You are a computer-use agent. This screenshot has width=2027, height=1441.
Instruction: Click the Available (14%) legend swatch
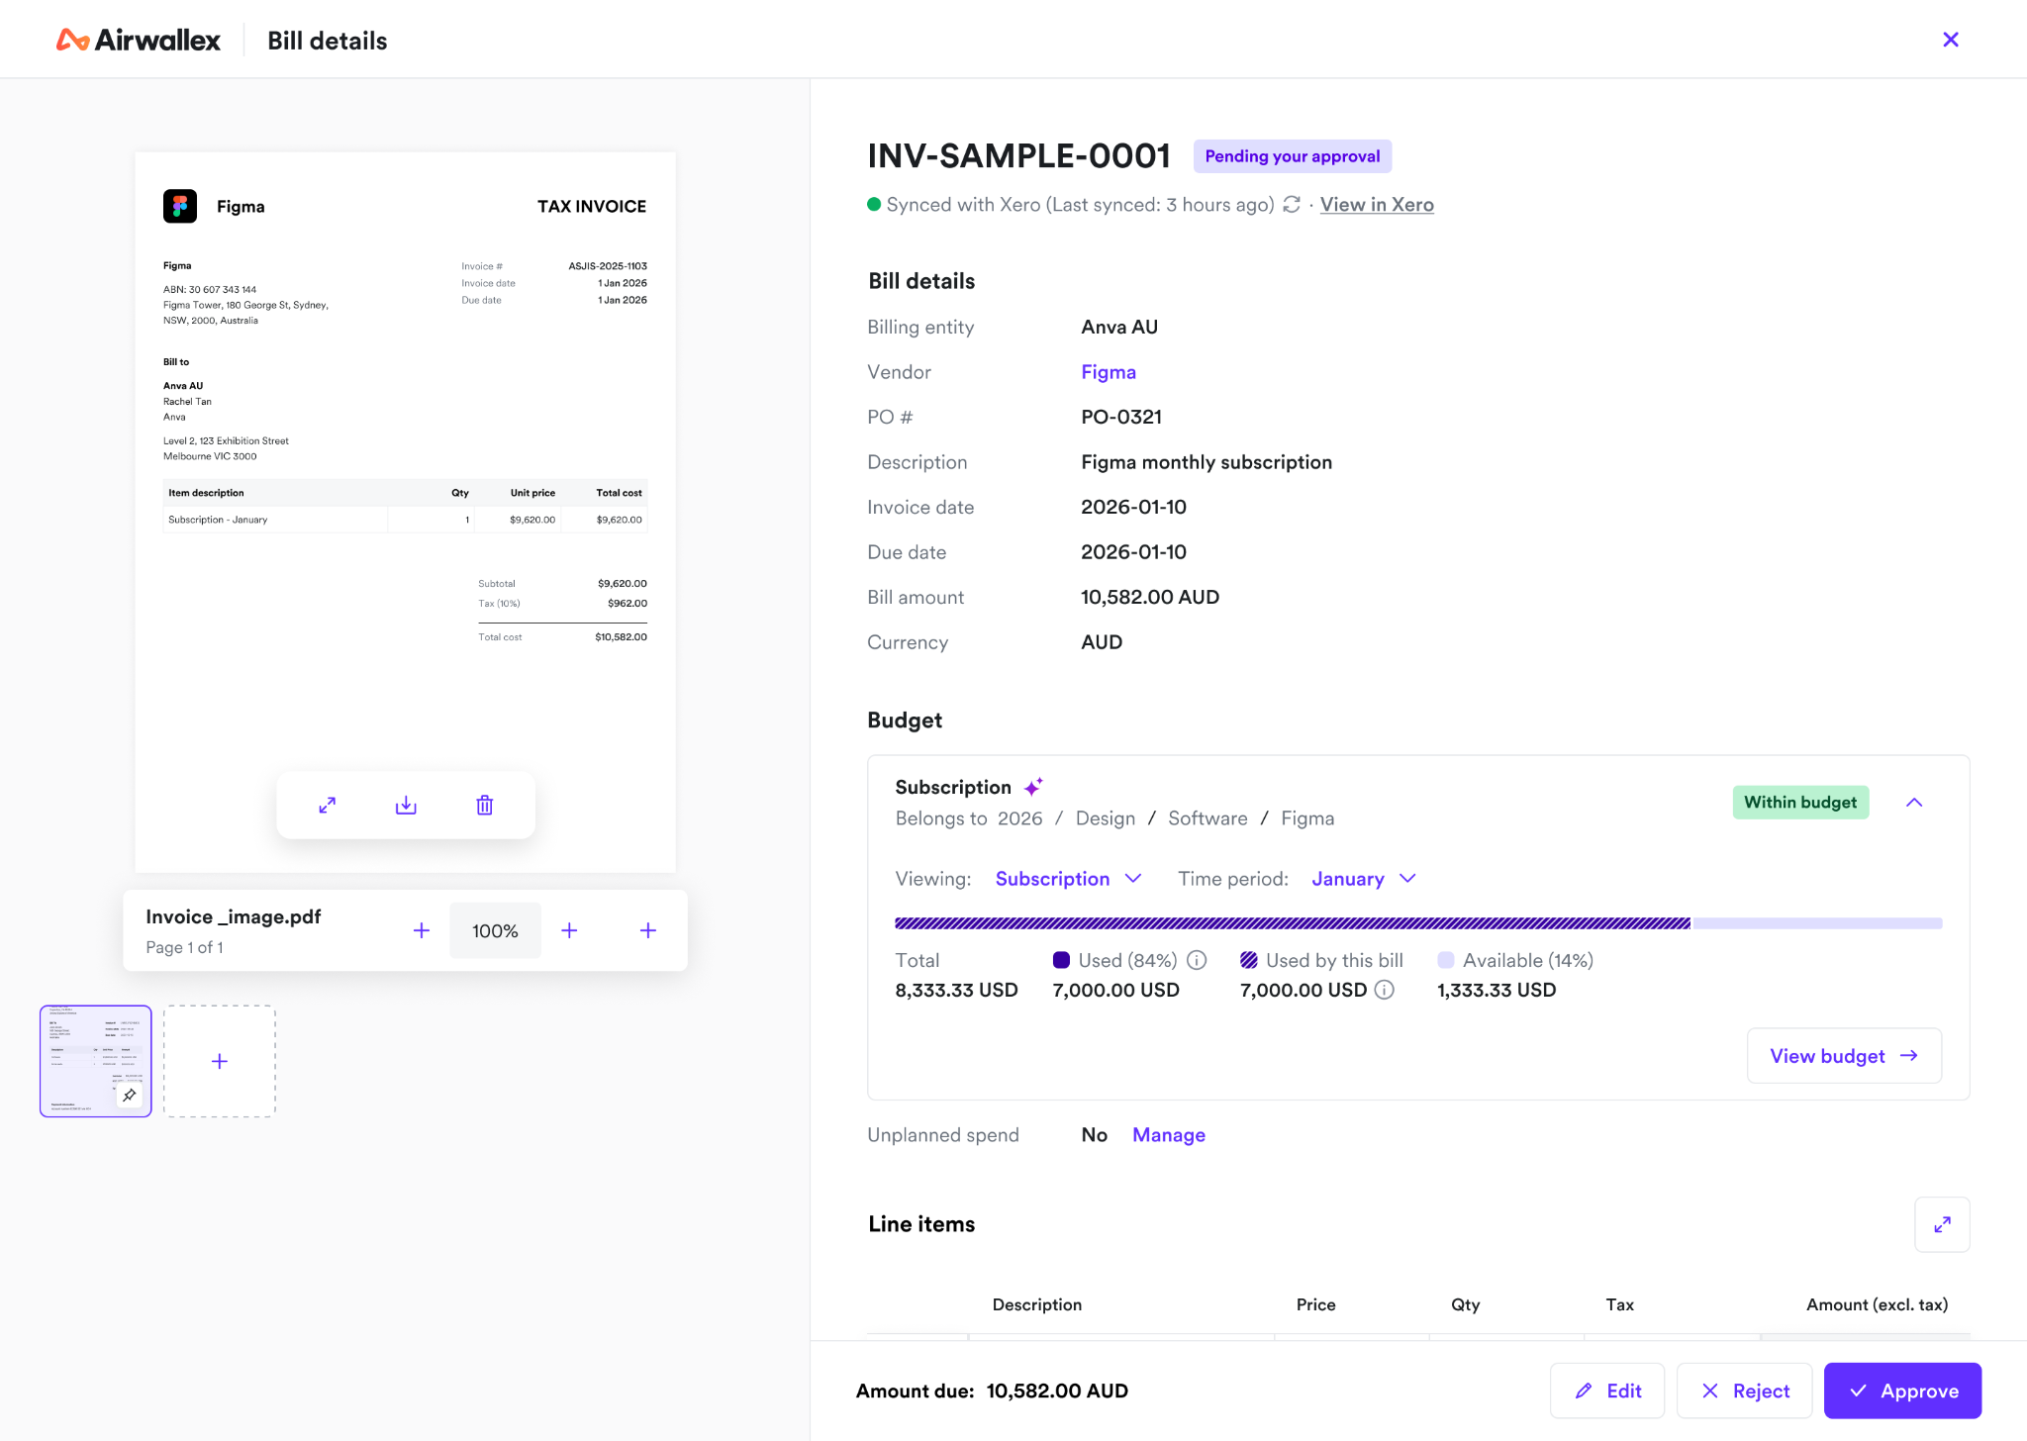(x=1446, y=960)
